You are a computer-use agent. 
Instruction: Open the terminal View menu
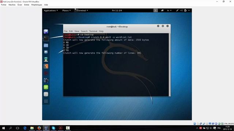pyautogui.click(x=77, y=31)
